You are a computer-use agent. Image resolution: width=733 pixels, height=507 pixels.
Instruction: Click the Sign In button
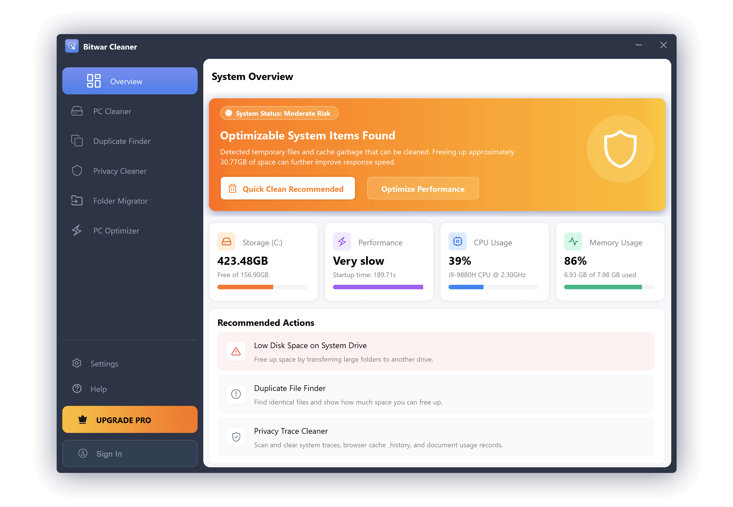(130, 453)
